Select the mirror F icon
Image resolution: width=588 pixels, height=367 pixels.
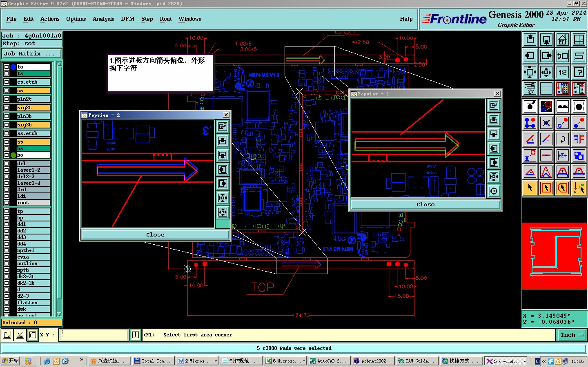[x=579, y=139]
